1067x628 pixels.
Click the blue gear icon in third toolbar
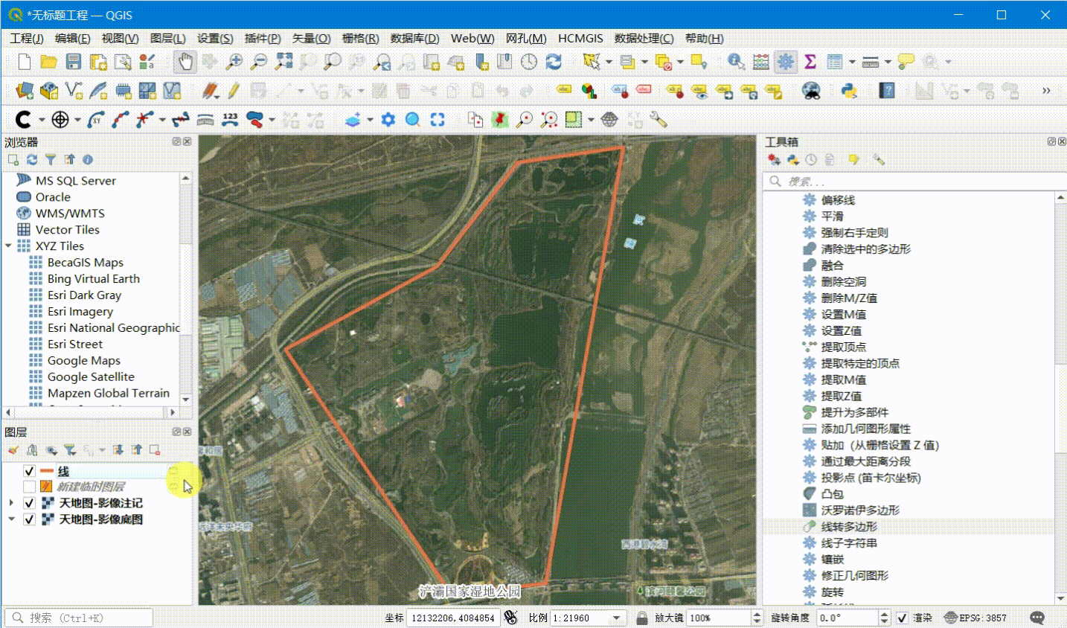(x=388, y=120)
